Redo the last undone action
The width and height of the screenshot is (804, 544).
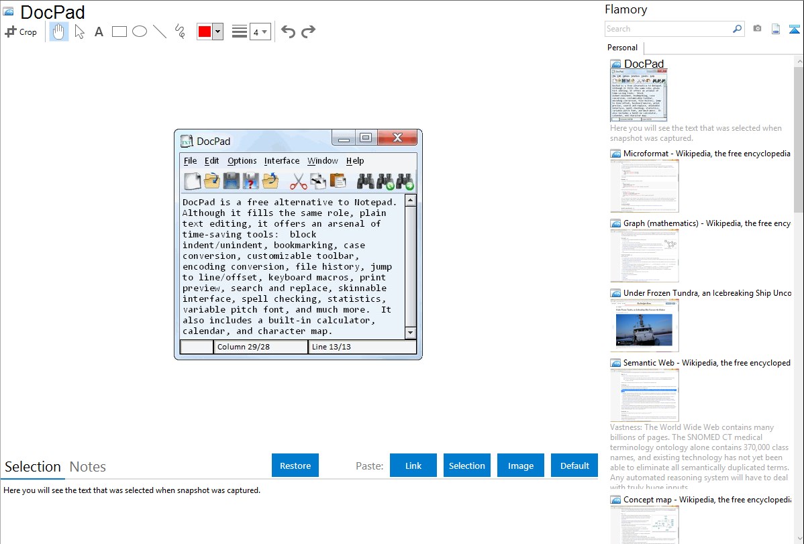(x=308, y=32)
